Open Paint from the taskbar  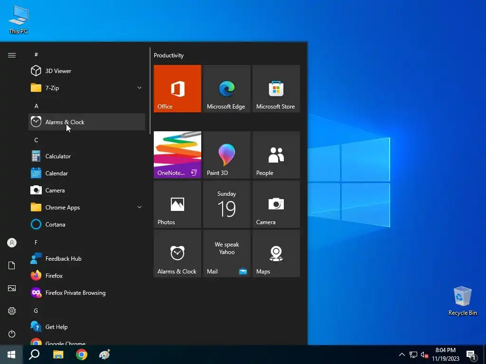[104, 355]
